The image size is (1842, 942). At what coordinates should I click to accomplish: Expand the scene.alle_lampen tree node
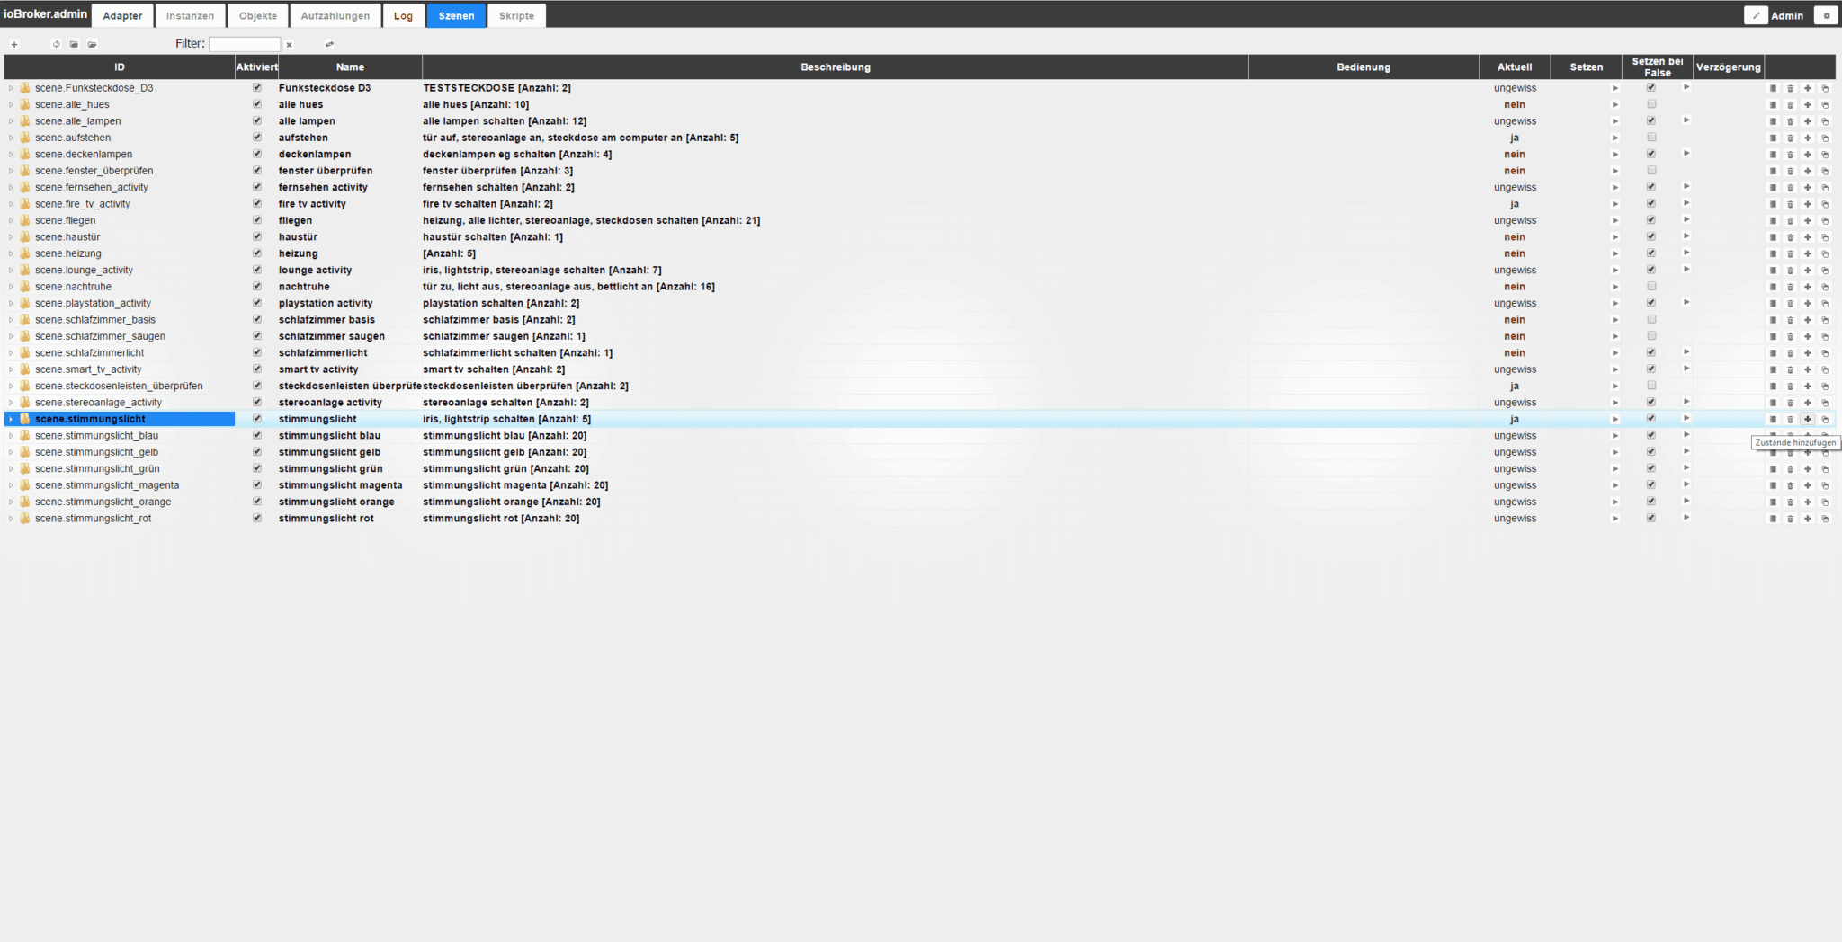[11, 121]
